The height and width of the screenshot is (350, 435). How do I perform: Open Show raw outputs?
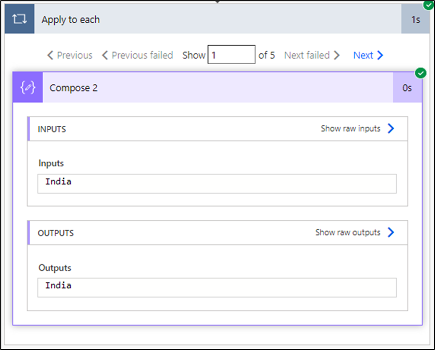[348, 233]
